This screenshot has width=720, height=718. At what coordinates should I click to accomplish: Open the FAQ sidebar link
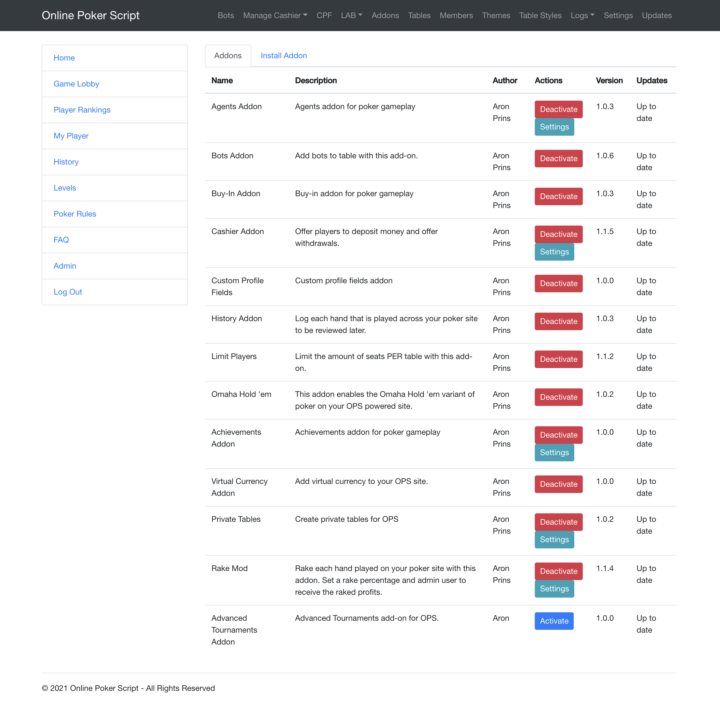click(115, 240)
